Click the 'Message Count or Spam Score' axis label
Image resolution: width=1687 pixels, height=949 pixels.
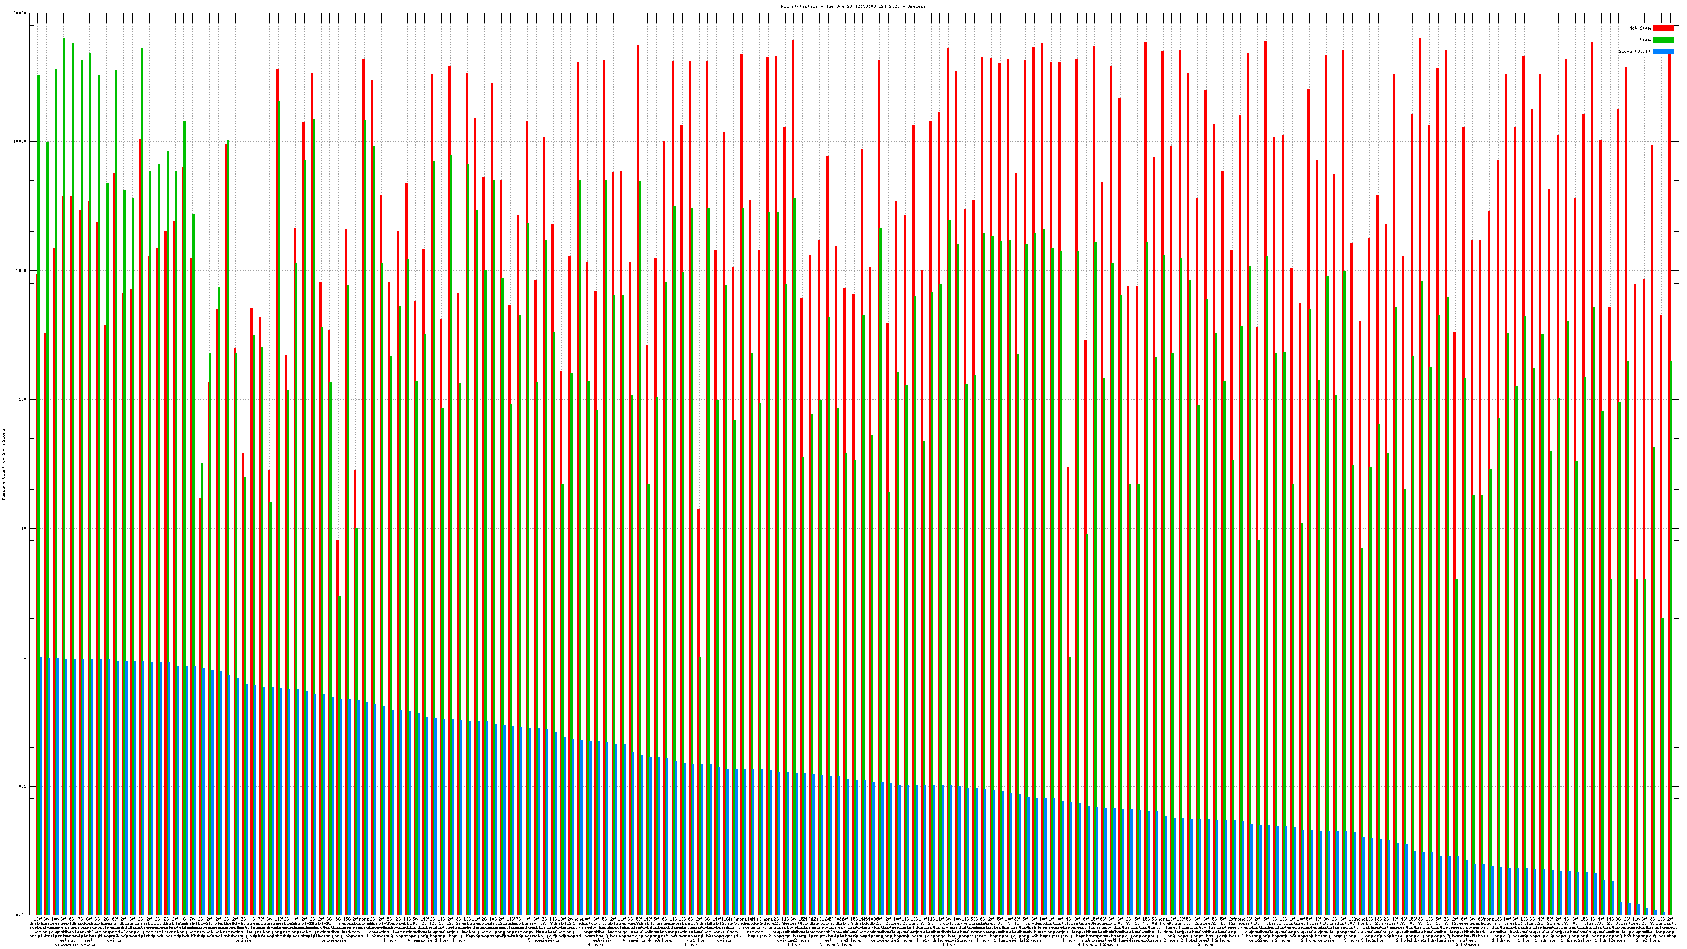tap(3, 464)
